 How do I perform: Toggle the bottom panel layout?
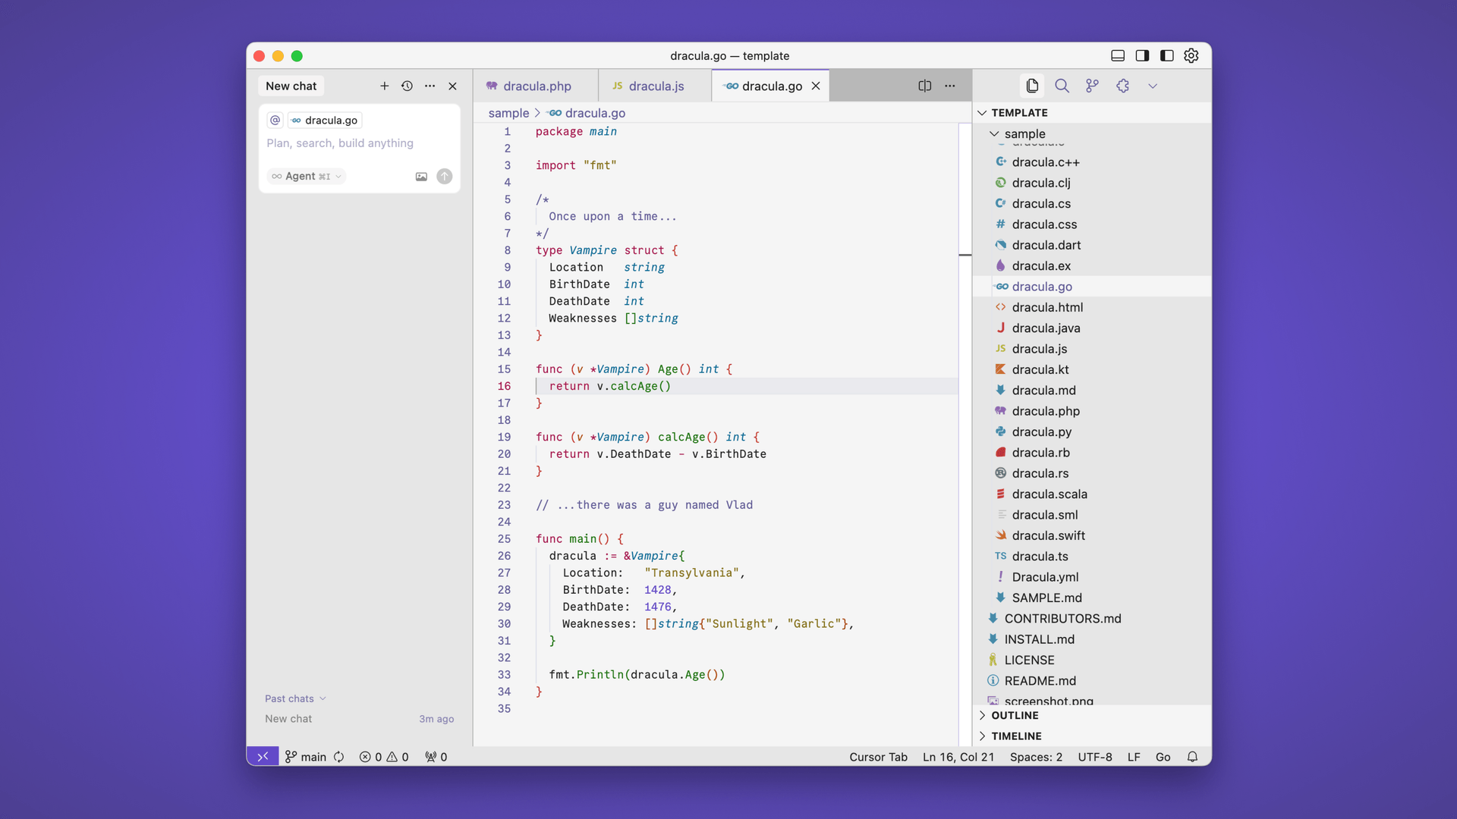tap(1117, 55)
